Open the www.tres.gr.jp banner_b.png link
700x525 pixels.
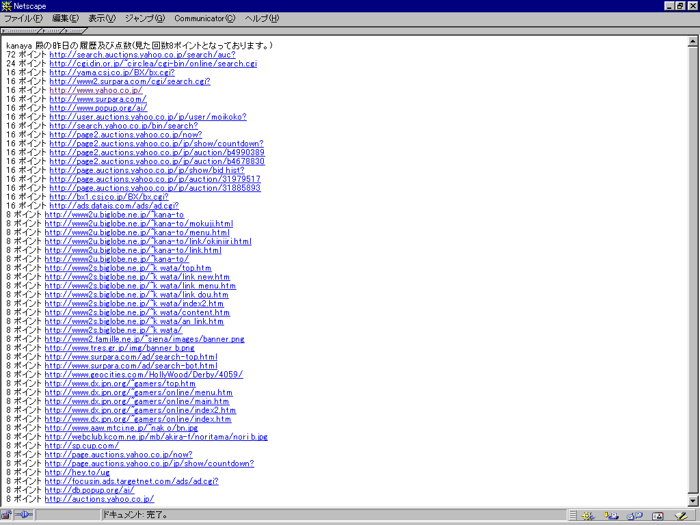point(120,348)
